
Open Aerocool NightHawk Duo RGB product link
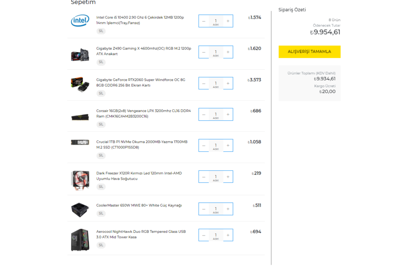click(x=141, y=234)
